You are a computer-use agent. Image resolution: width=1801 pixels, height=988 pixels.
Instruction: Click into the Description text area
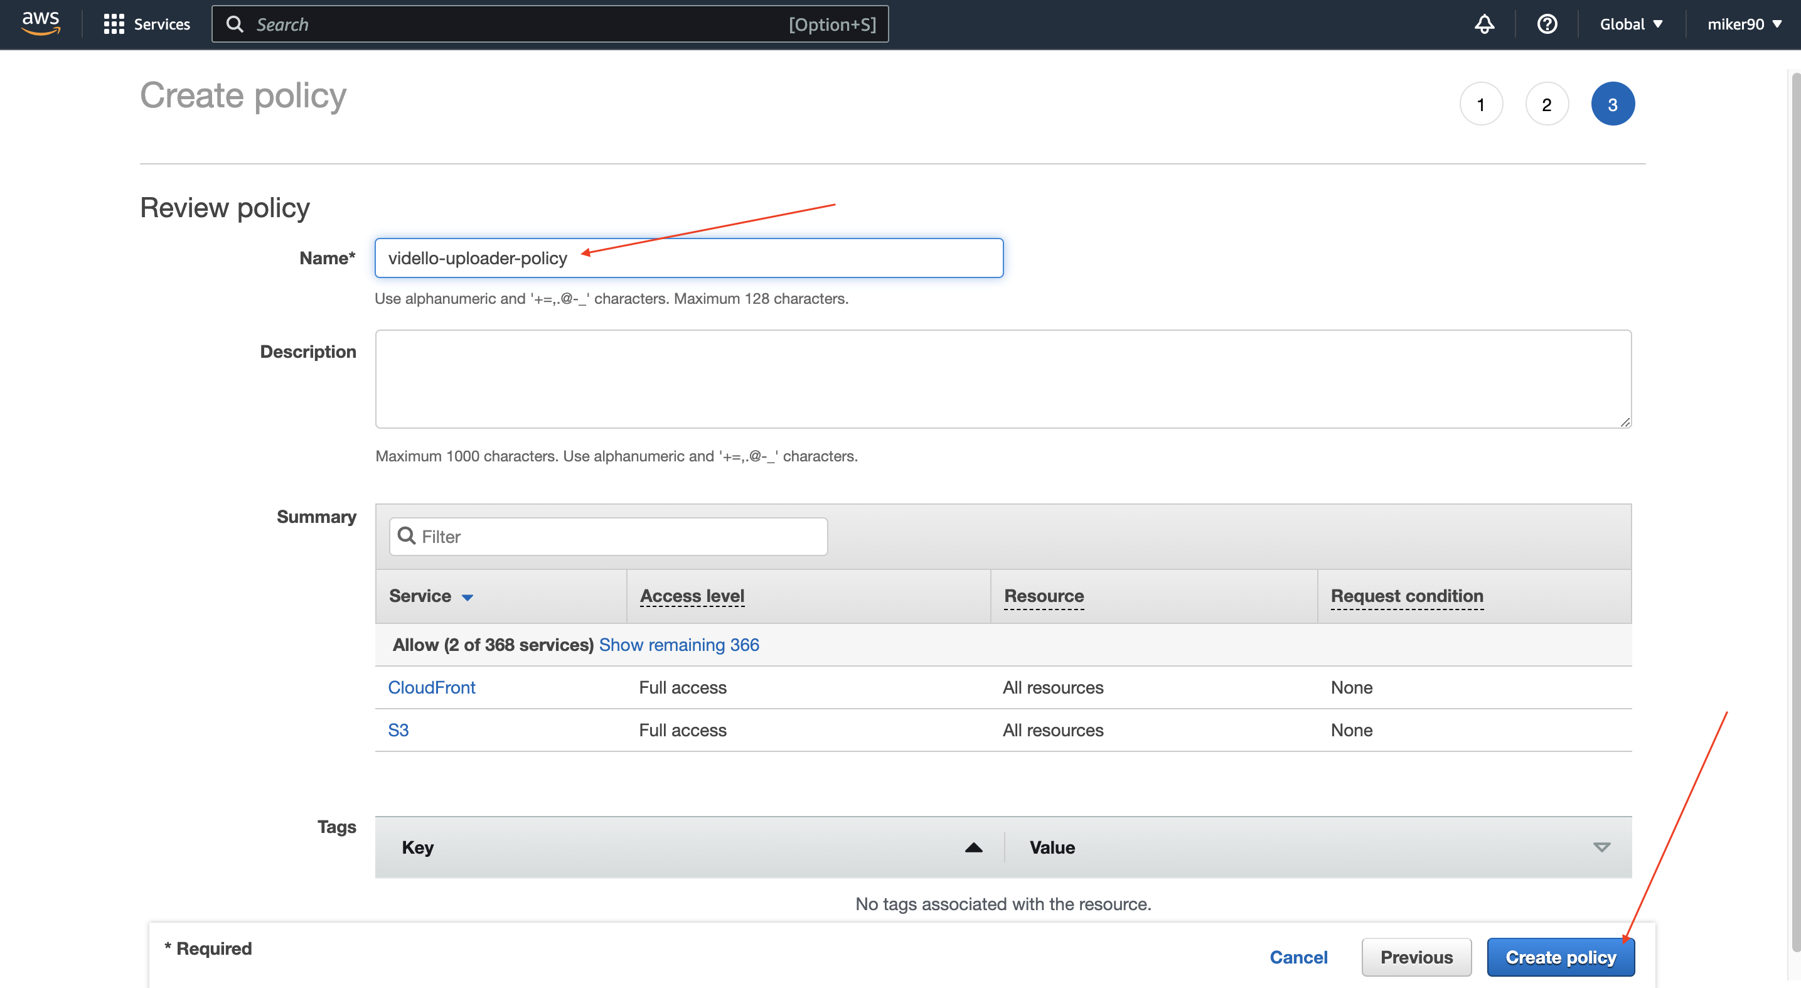pos(1003,379)
